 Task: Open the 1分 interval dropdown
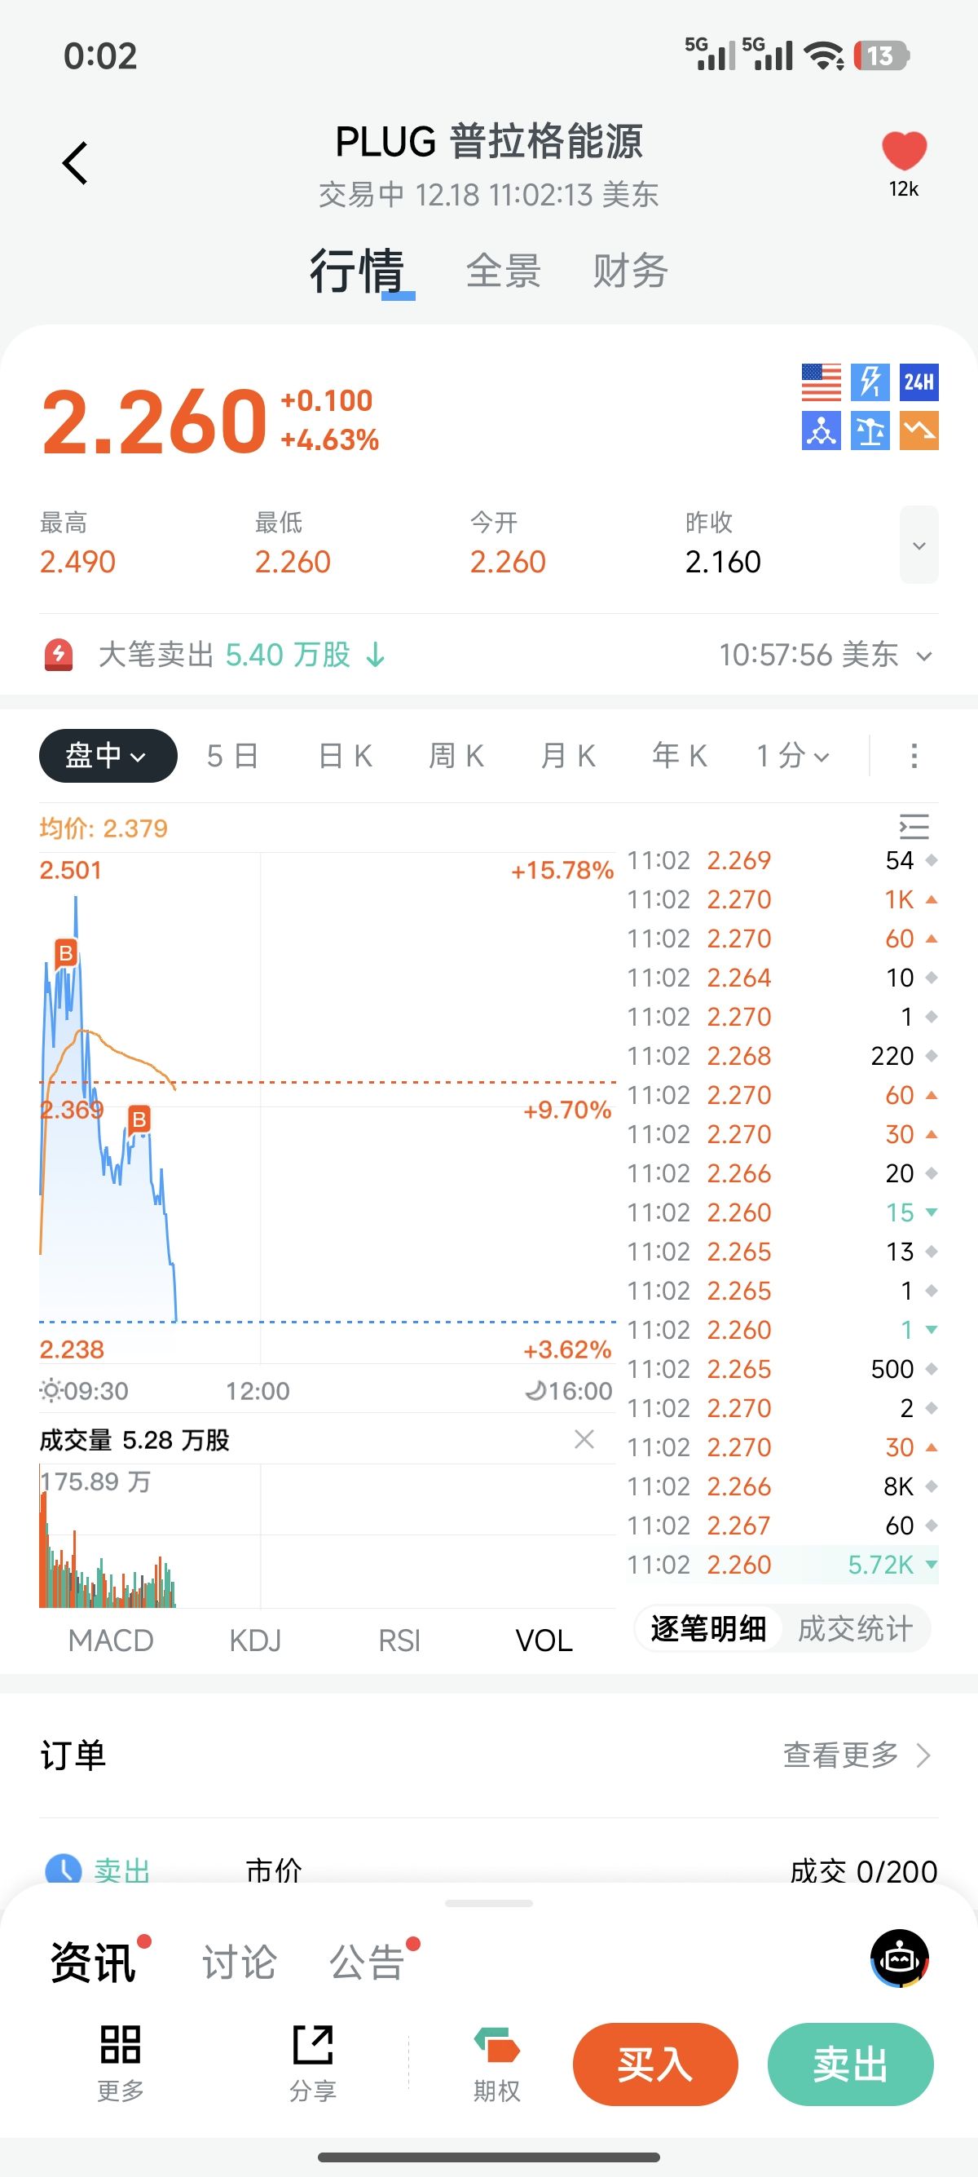click(x=792, y=756)
